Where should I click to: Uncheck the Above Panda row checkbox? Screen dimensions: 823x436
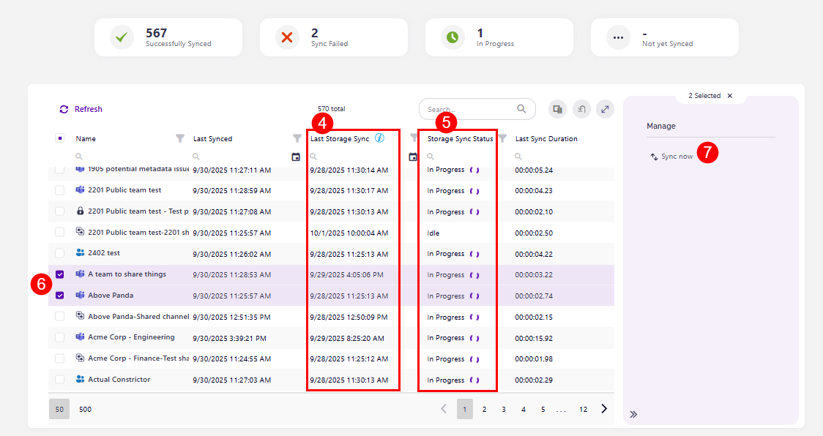tap(60, 296)
